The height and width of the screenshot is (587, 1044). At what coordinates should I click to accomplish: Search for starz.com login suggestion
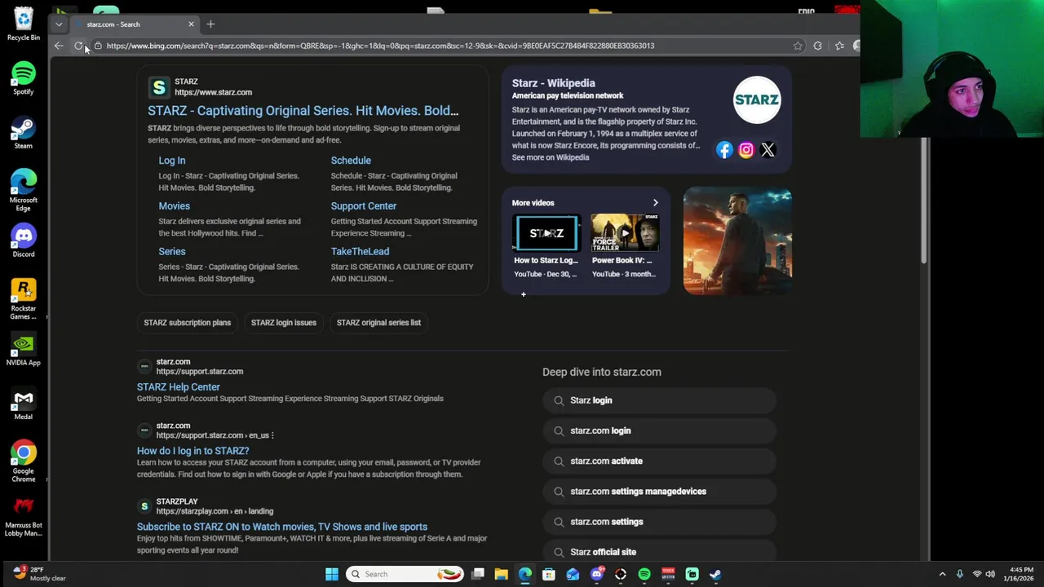tap(659, 430)
